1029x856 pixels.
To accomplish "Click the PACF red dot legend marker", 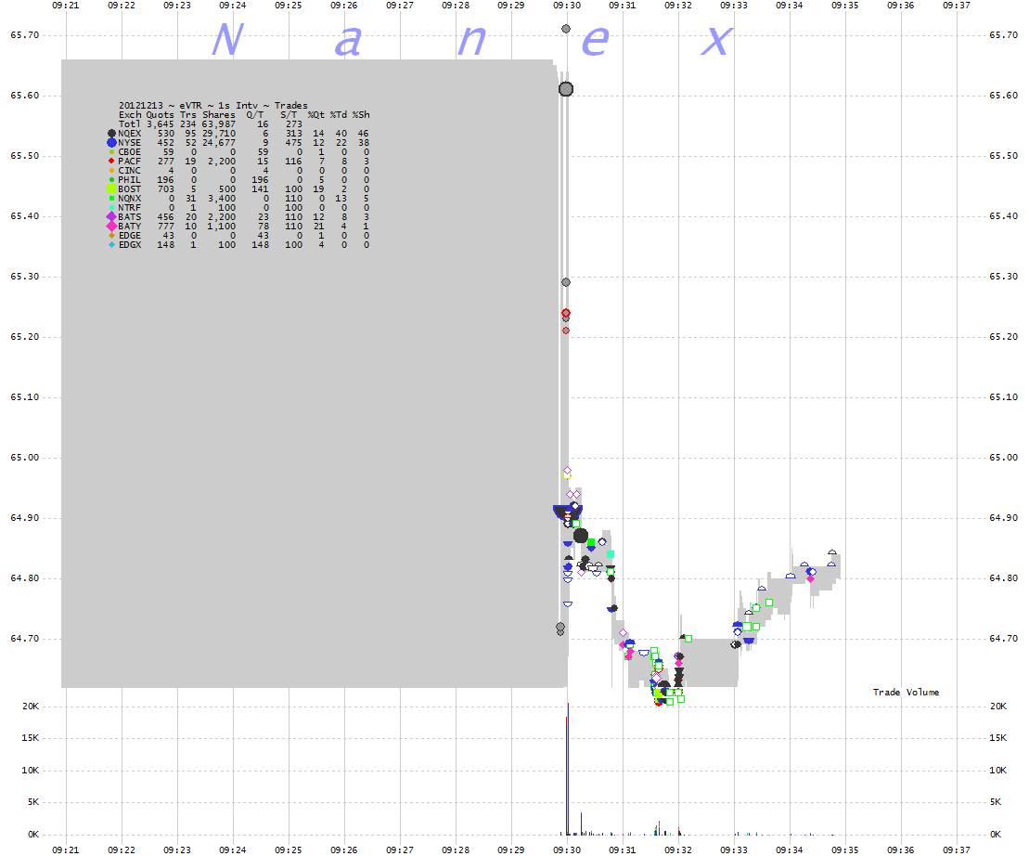I will pos(111,161).
